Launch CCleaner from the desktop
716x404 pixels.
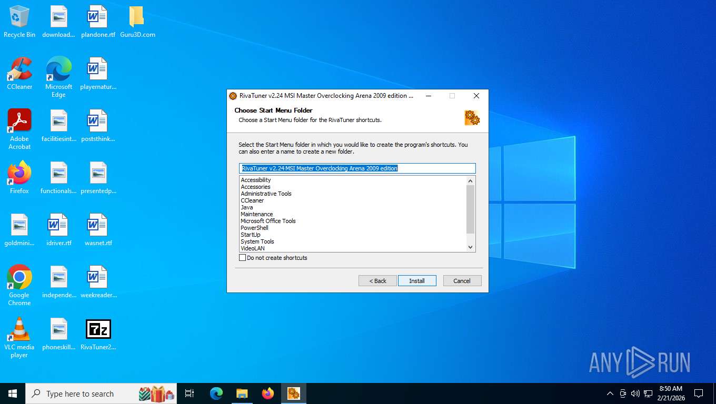19,74
